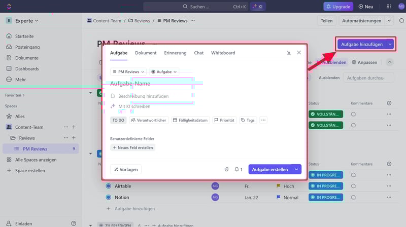
Task: Select the Alles spaces icon
Action: 9,116
